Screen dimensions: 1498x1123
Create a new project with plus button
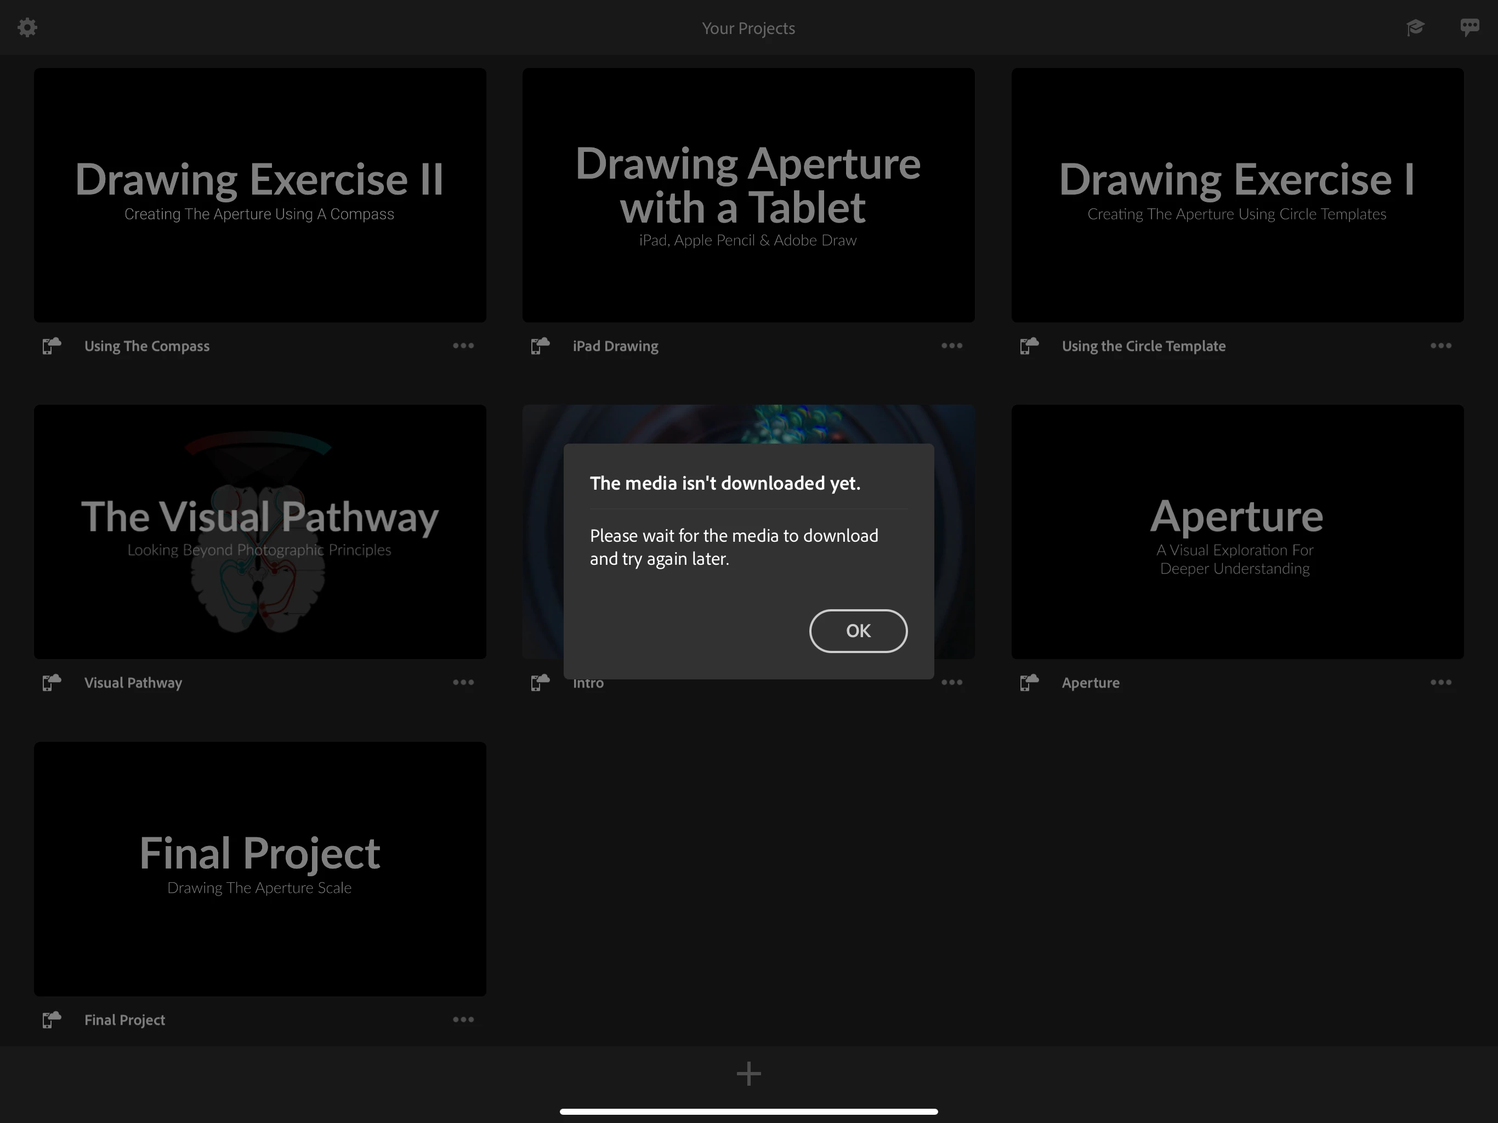coord(748,1074)
